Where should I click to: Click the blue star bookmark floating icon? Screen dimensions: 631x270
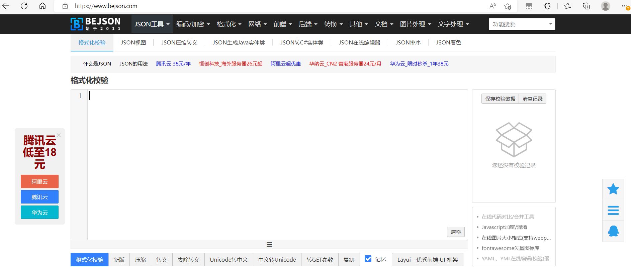(613, 189)
